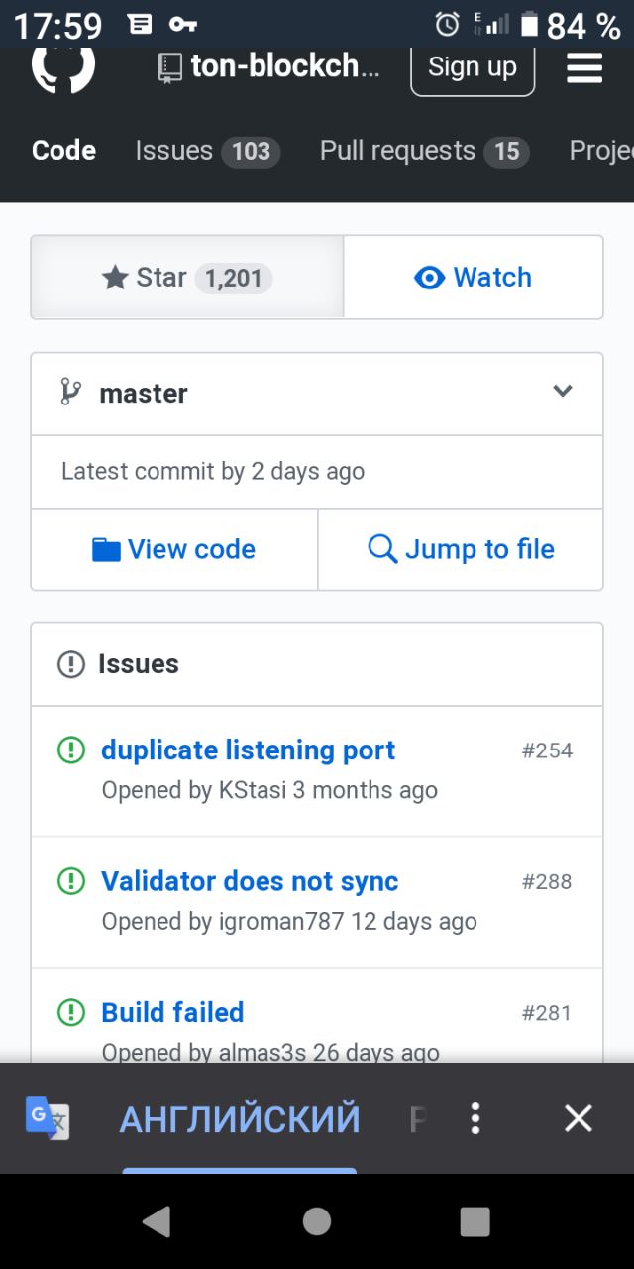634x1269 pixels.
Task: Watch the repository
Action: point(474,278)
